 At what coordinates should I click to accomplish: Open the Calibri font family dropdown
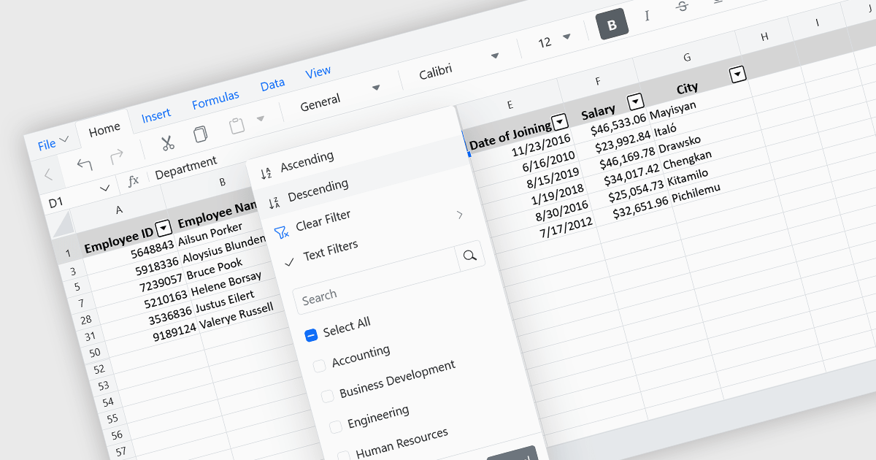coord(458,65)
